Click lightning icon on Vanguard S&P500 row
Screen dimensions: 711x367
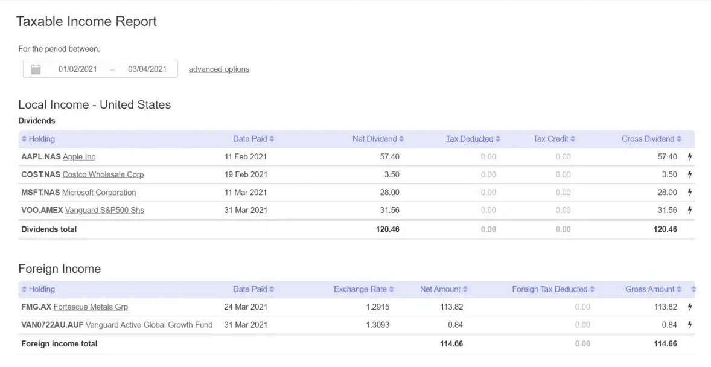click(690, 210)
